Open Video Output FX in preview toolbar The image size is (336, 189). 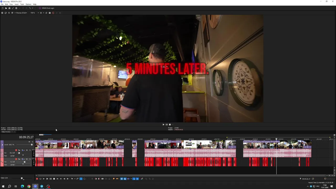coord(9,13)
